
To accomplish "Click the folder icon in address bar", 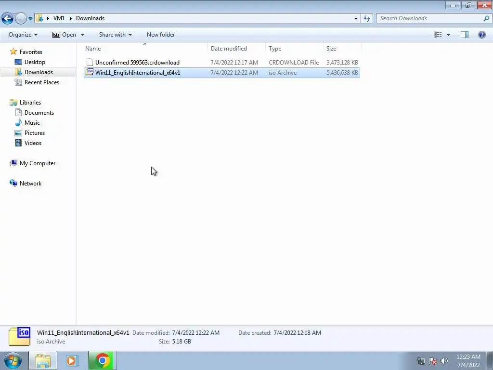I will tap(39, 18).
